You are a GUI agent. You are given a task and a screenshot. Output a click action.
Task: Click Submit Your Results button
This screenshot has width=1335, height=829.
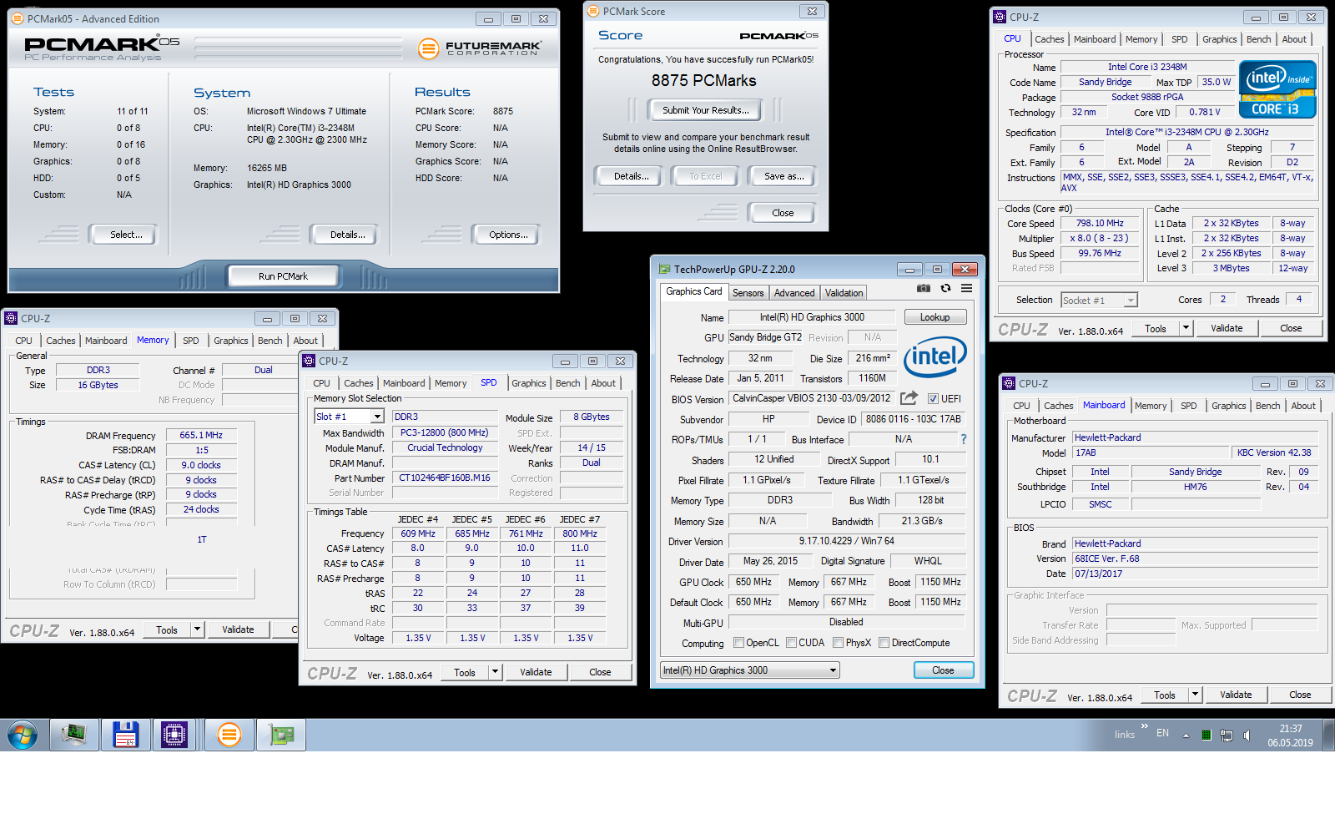tap(705, 110)
